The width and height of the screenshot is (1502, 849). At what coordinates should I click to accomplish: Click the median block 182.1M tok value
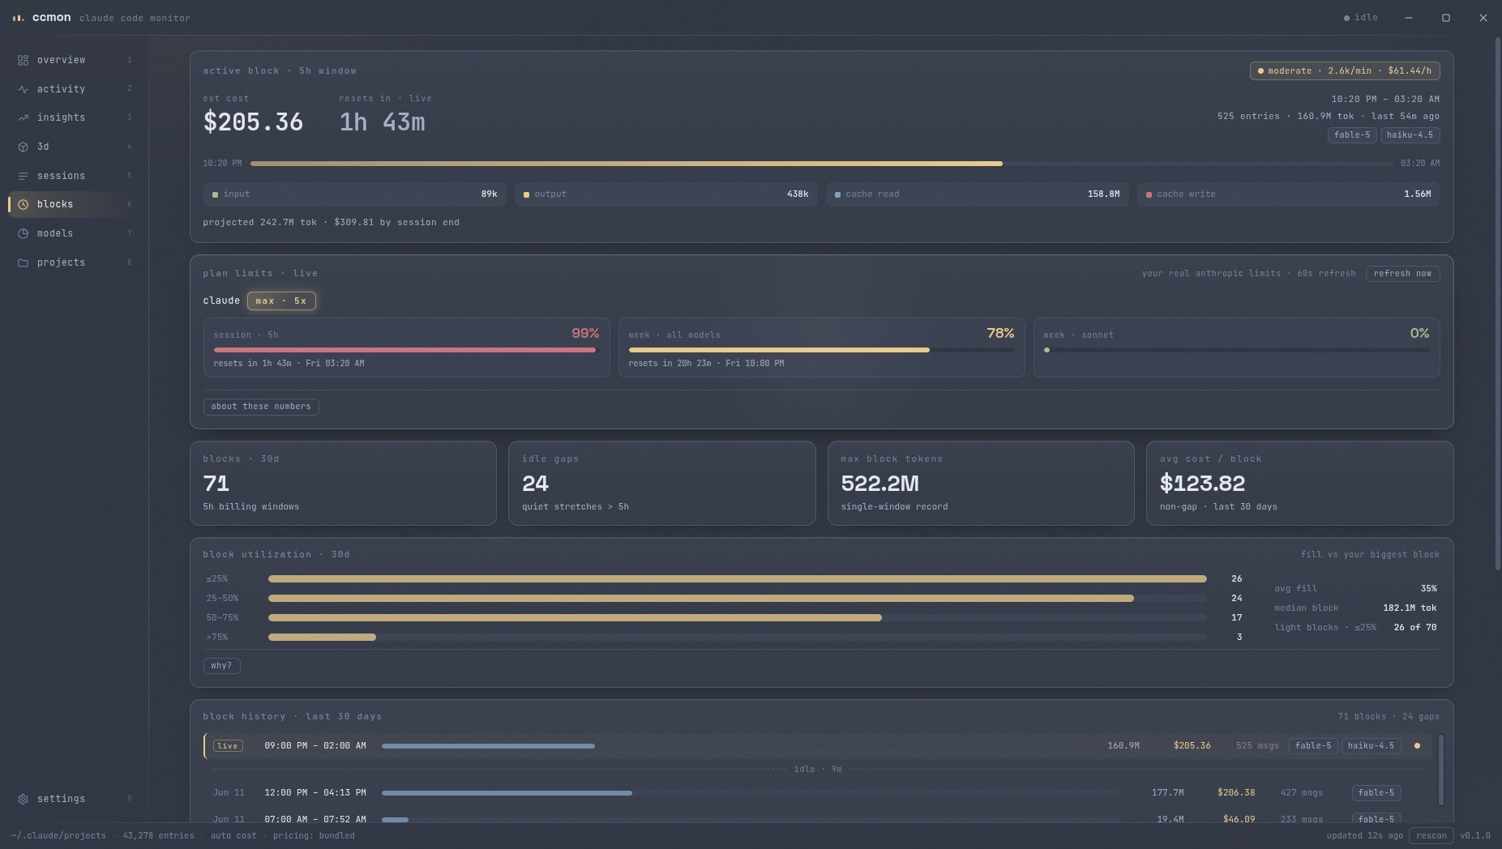(1410, 608)
